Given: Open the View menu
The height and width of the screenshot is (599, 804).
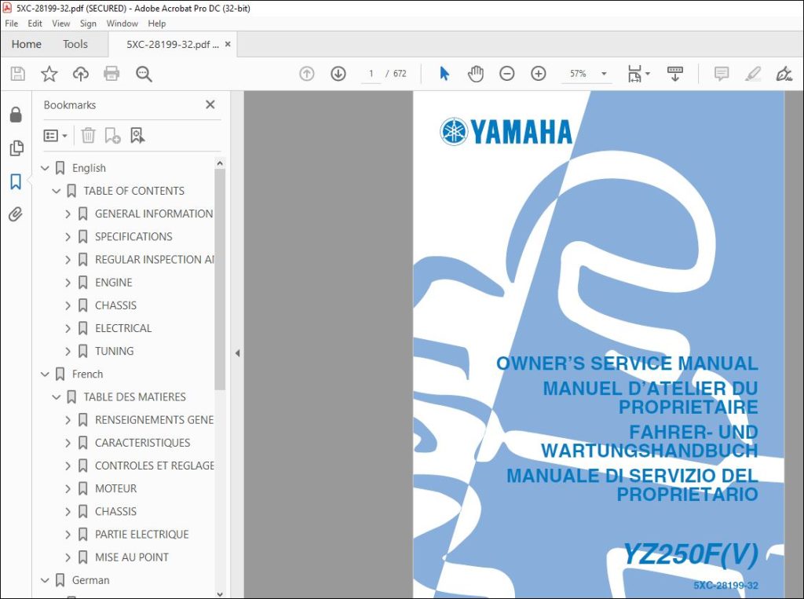Looking at the screenshot, I should 61,24.
